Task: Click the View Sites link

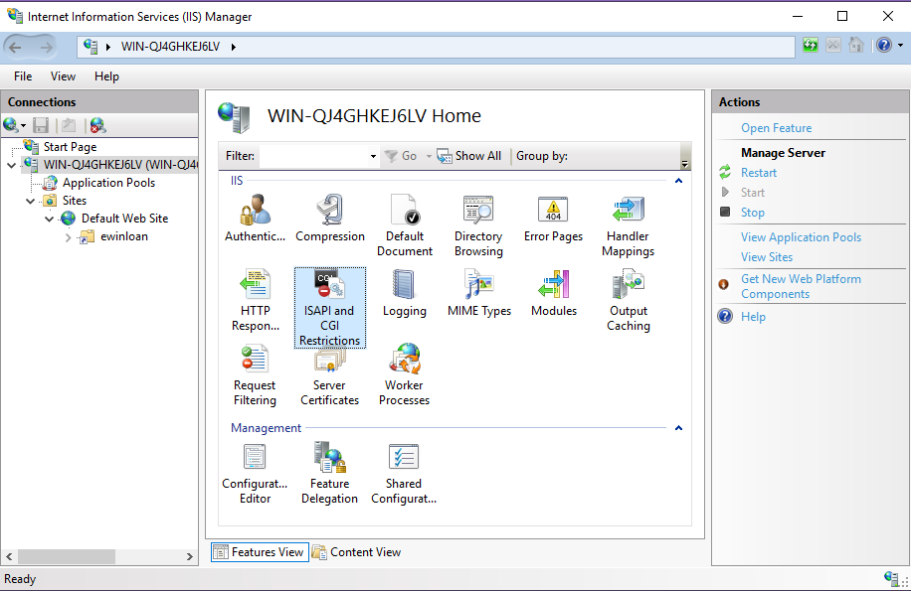Action: (767, 257)
